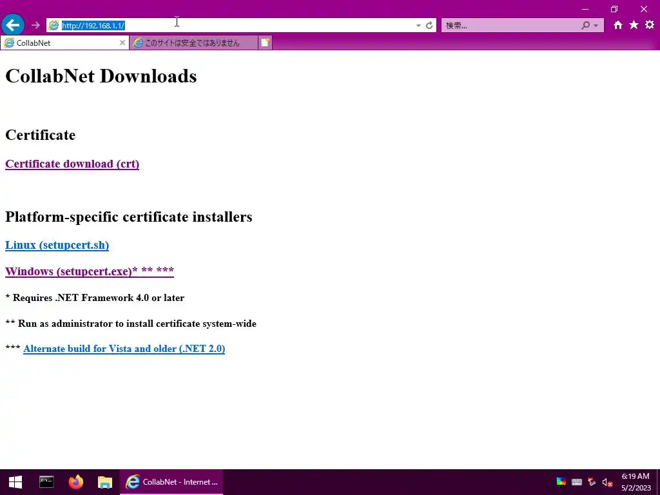Open Command Prompt from the taskbar

(46, 482)
